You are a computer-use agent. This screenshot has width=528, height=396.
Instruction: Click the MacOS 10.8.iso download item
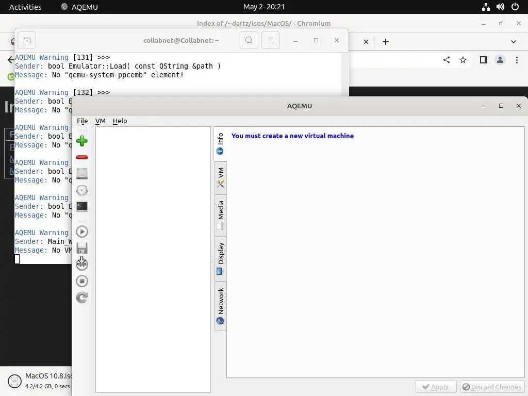pos(39,381)
